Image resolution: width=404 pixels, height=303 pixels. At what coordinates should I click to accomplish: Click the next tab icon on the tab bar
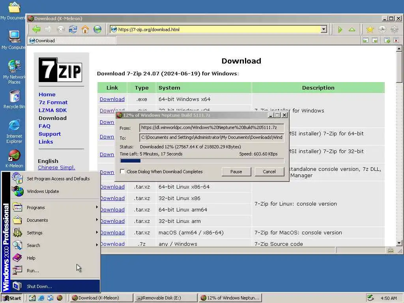coord(375,41)
